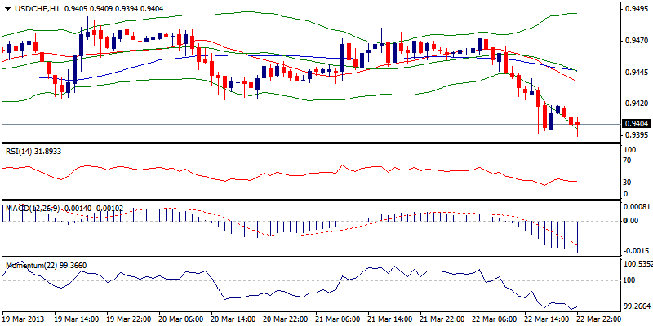This screenshot has width=653, height=326.
Task: Click the USDCHF,H1 chart title
Action: click(34, 8)
